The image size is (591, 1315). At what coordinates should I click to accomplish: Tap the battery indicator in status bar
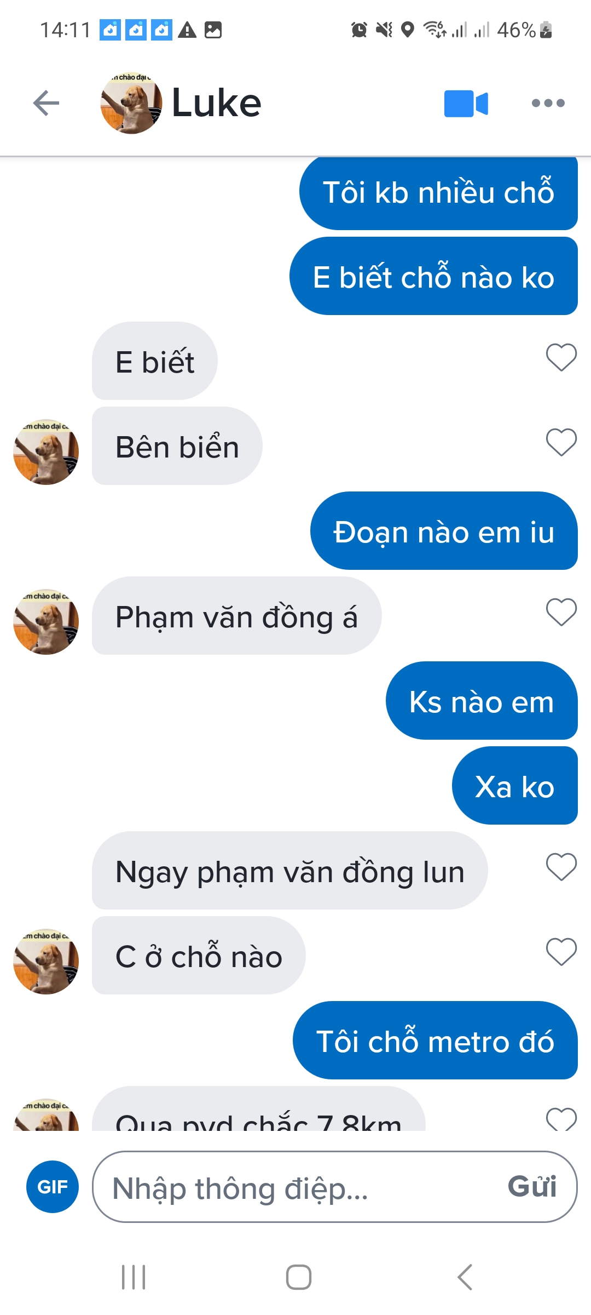(x=546, y=30)
